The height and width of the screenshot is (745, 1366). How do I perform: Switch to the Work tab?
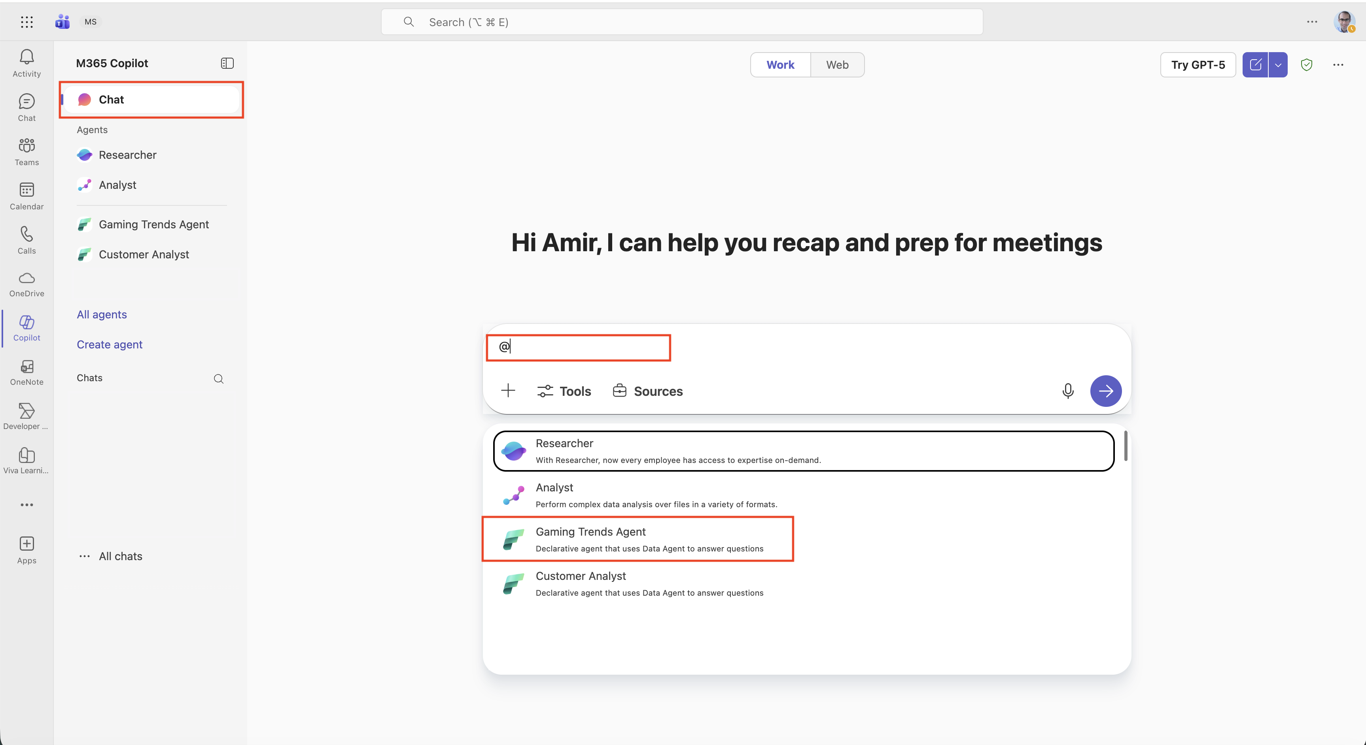tap(781, 65)
